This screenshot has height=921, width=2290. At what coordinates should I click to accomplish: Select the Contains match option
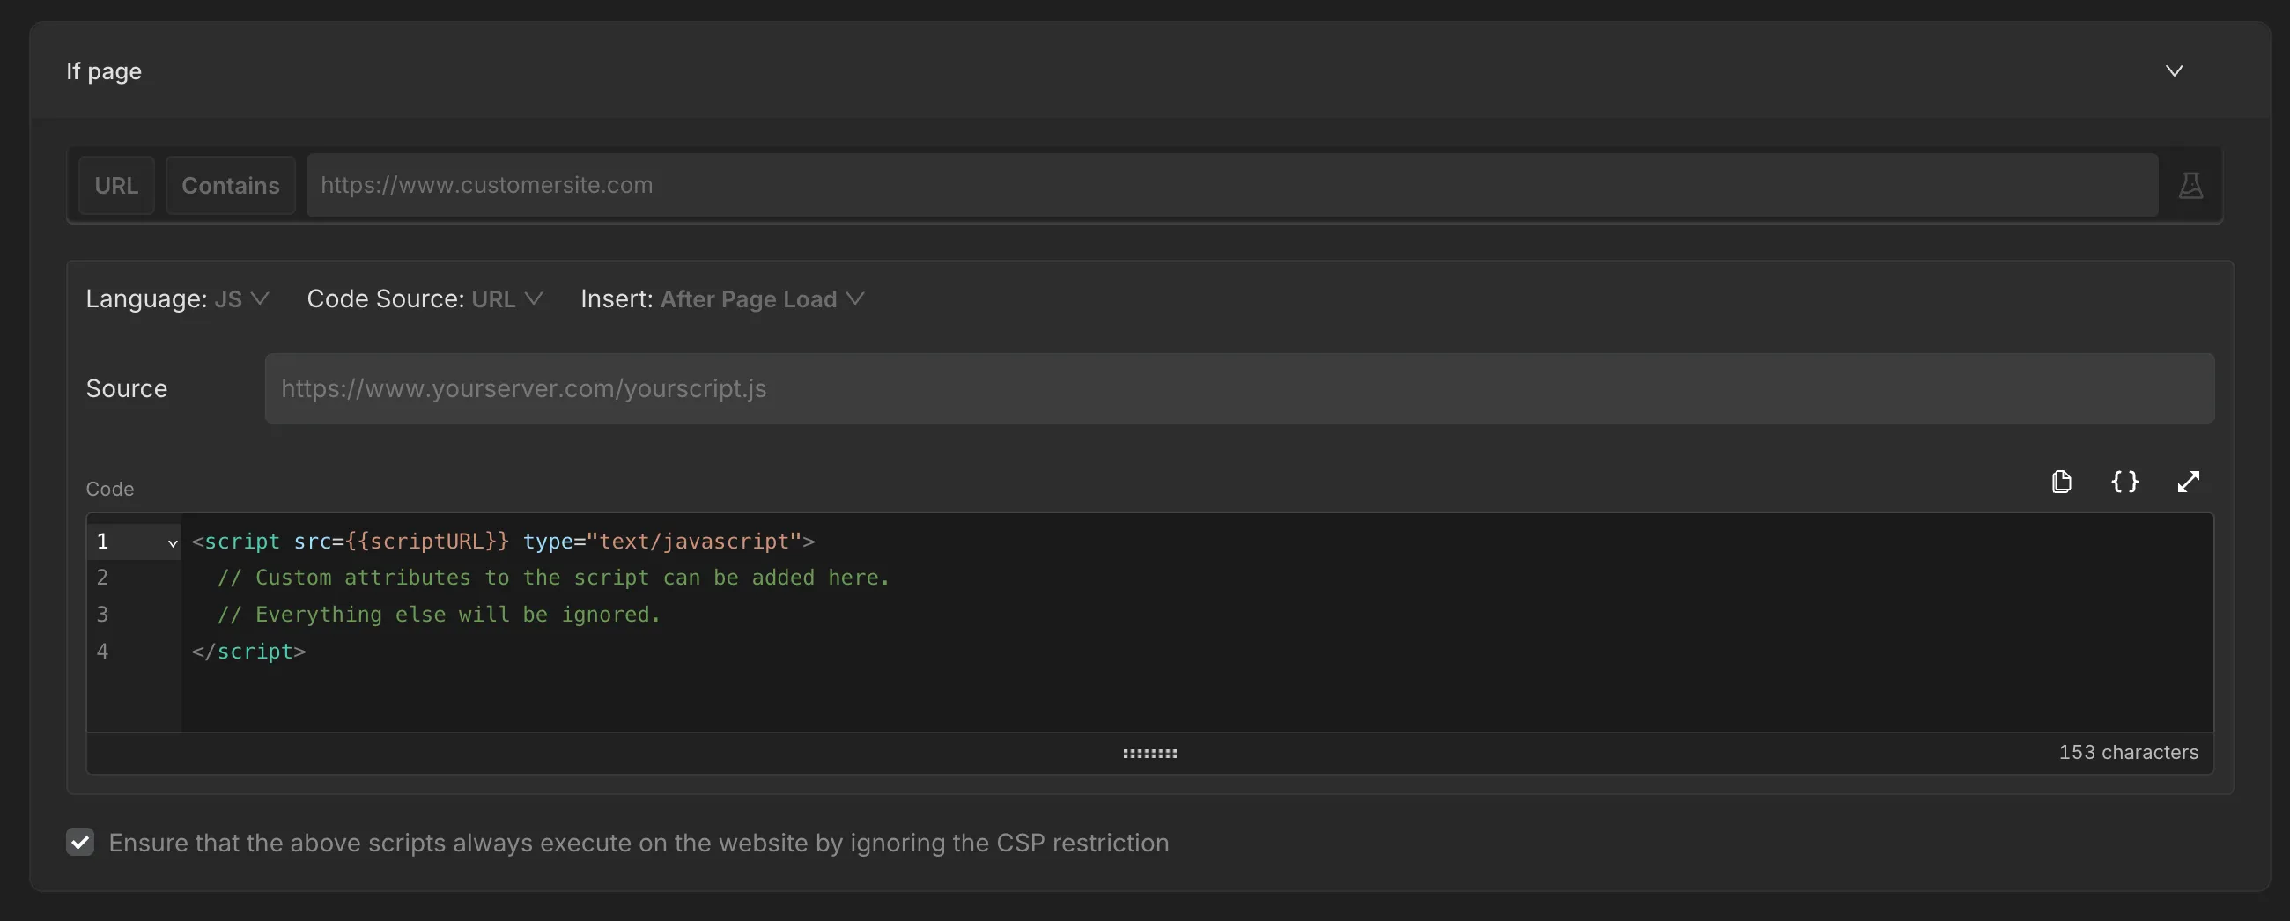pyautogui.click(x=230, y=184)
